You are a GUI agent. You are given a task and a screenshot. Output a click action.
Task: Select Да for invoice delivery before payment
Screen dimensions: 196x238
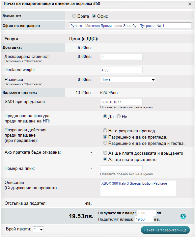pos(105,117)
